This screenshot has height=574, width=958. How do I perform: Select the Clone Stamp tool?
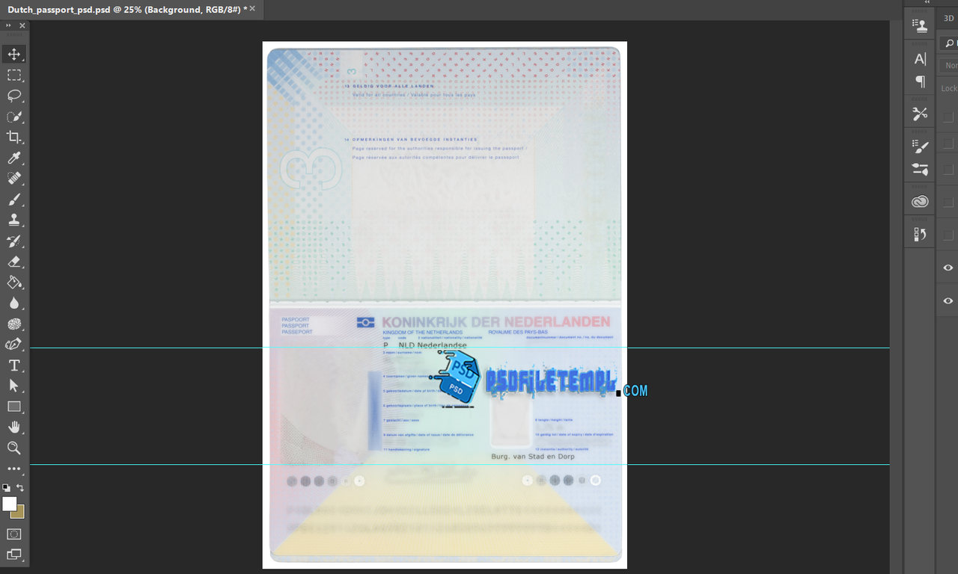point(14,220)
